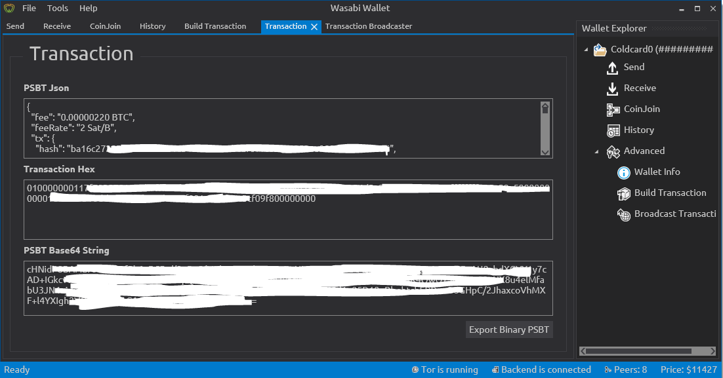The width and height of the screenshot is (723, 378).
Task: Click the "PSBT Base64 String" label
Action: [x=67, y=250]
